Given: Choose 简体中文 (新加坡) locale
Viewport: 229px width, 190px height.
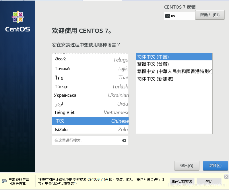Looking at the screenshot, I should (x=174, y=79).
